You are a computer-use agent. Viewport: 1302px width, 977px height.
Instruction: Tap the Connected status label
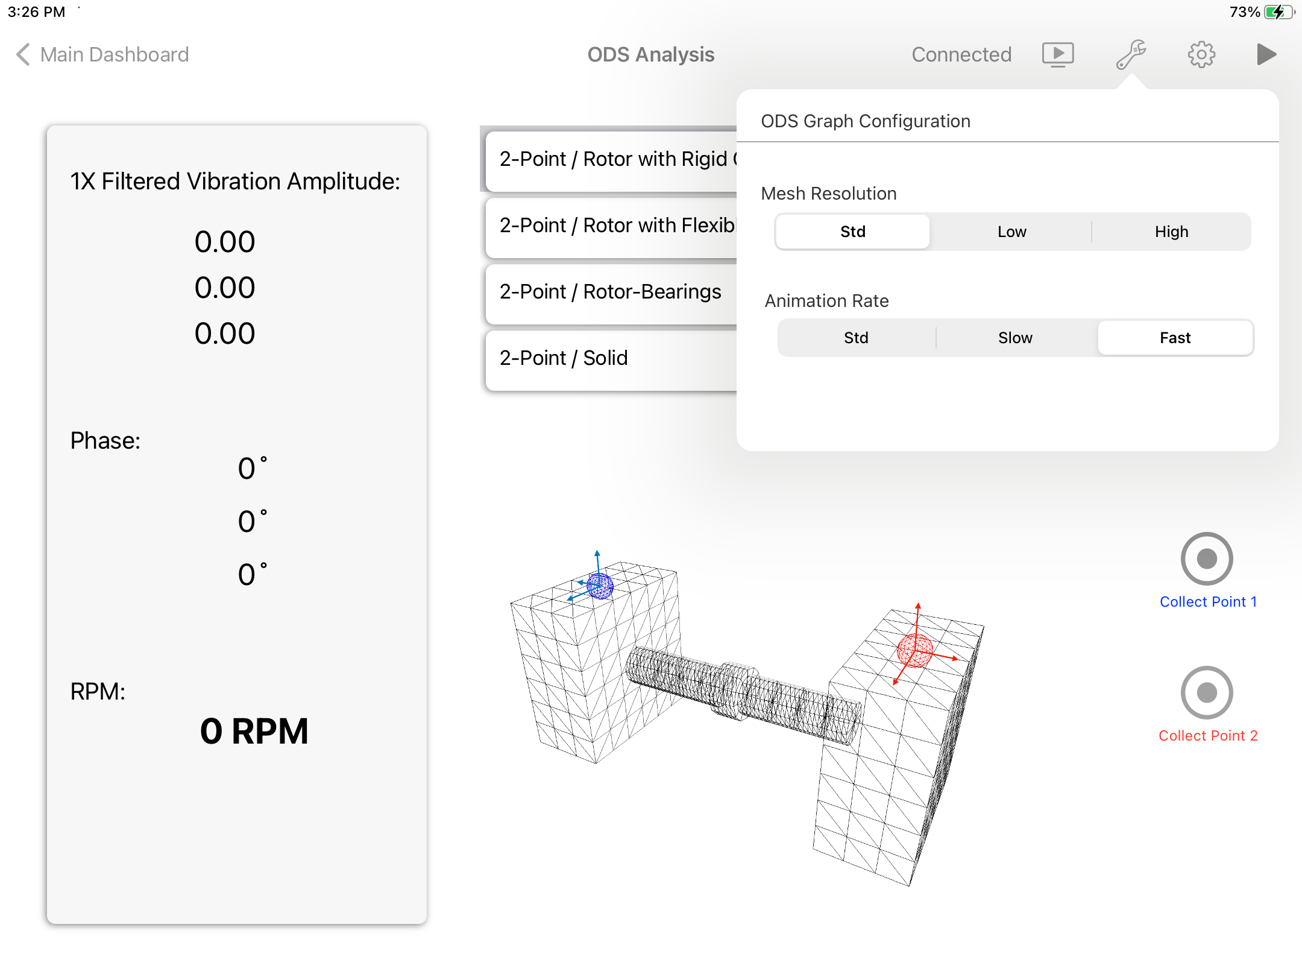click(961, 55)
